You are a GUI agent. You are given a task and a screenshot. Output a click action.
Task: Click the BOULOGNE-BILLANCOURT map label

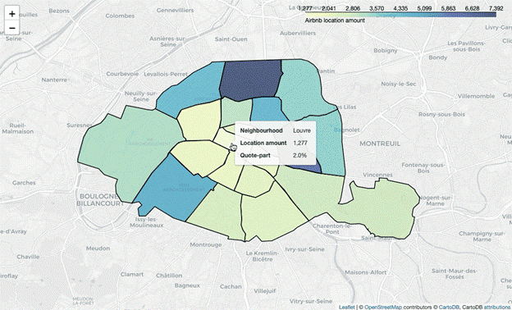point(99,200)
